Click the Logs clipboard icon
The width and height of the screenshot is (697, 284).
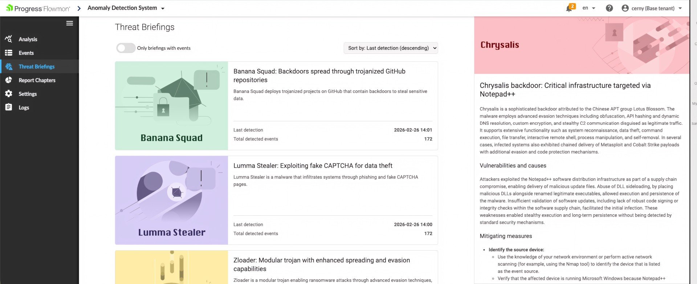pos(9,107)
